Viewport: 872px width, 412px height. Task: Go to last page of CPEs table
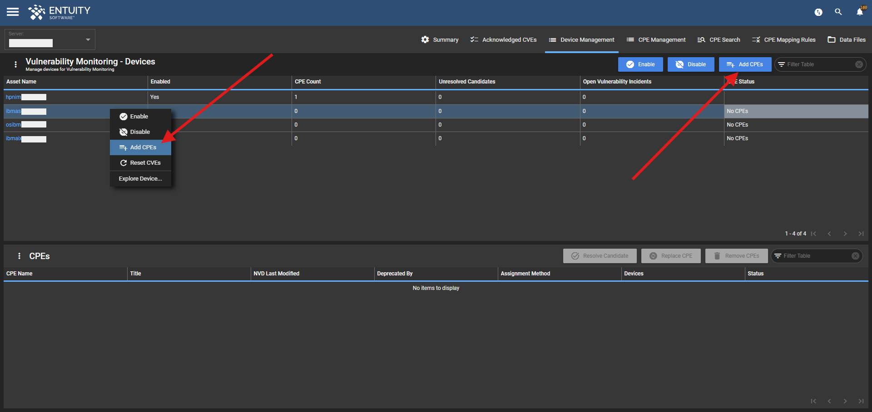(x=861, y=401)
